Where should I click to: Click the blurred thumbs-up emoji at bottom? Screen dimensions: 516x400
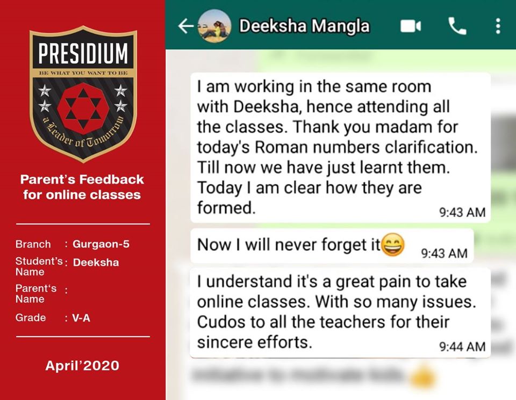[x=423, y=376]
